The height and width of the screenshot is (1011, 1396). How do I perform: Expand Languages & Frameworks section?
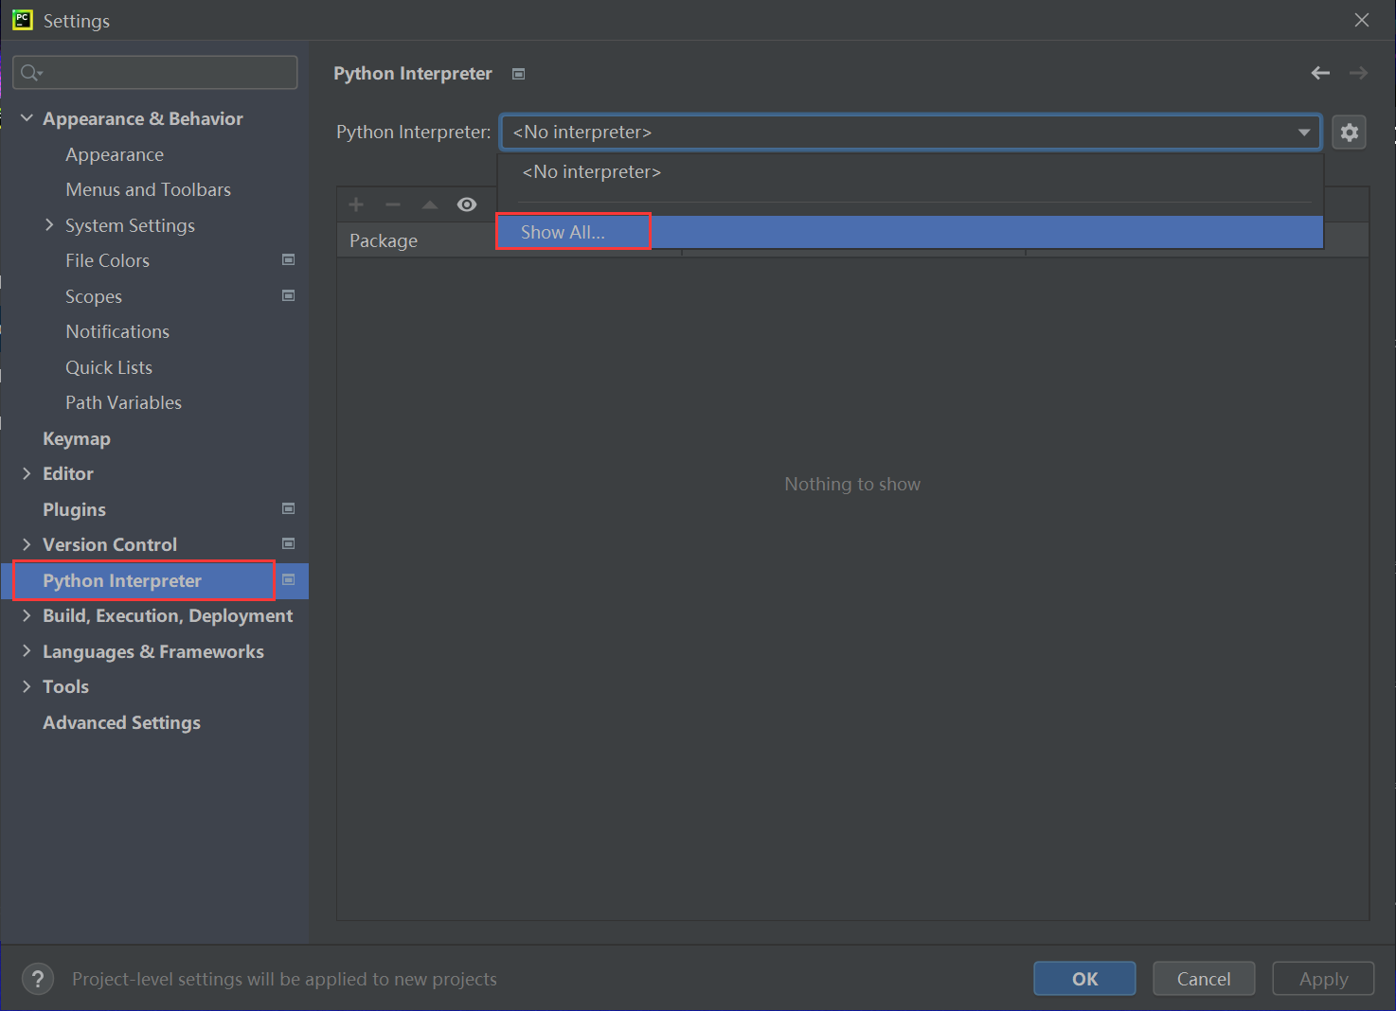click(x=27, y=651)
